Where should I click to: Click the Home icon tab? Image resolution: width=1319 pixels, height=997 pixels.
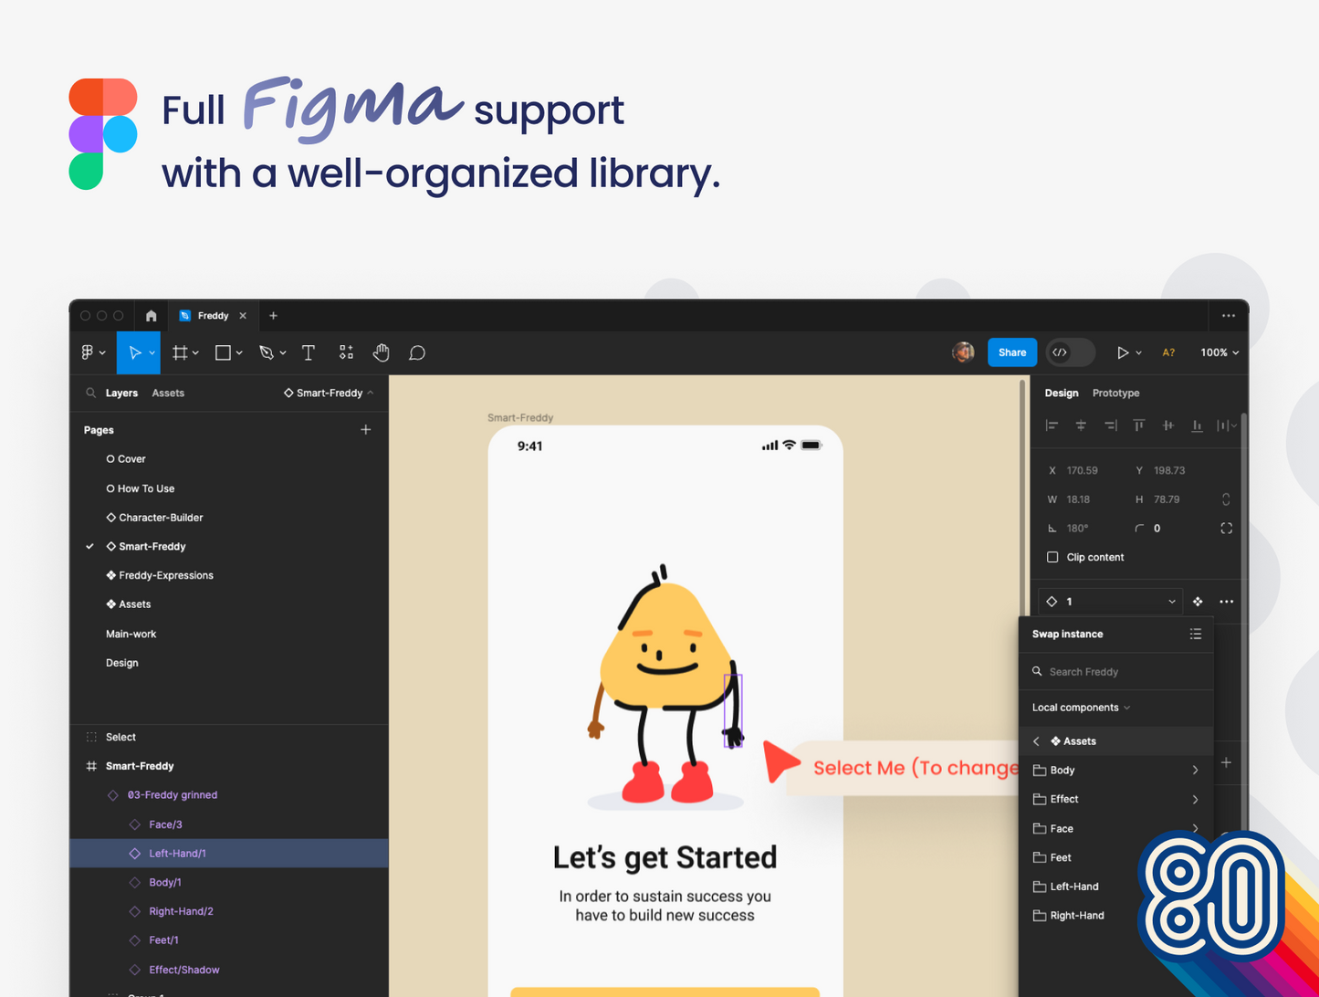coord(152,316)
